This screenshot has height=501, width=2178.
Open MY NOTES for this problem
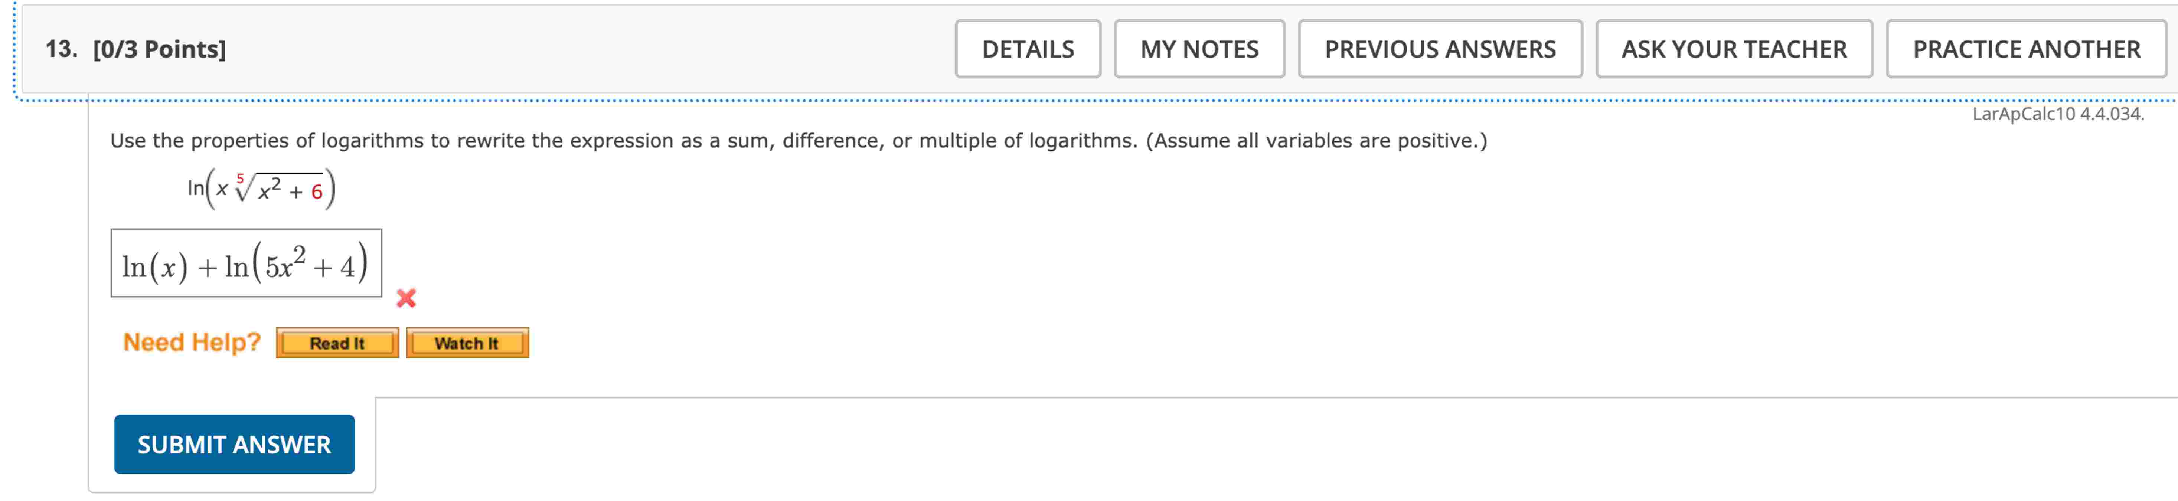1200,49
